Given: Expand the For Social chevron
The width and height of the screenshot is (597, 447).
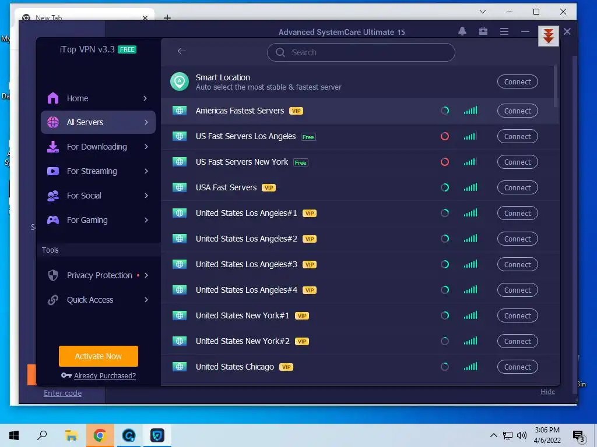Looking at the screenshot, I should point(146,196).
